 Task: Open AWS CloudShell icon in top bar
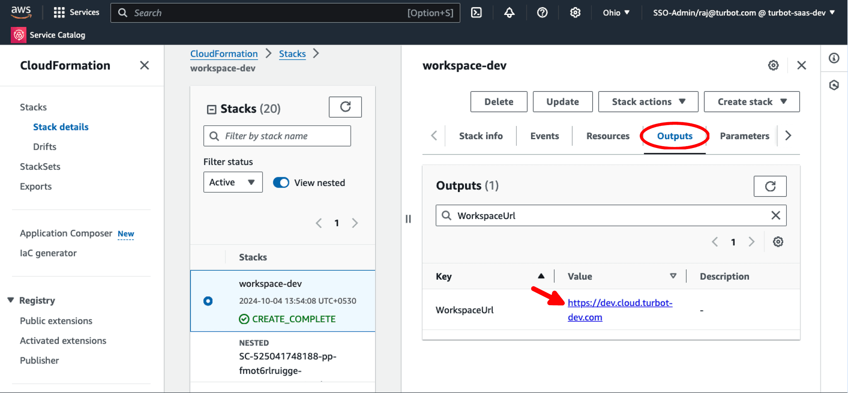[x=477, y=13]
